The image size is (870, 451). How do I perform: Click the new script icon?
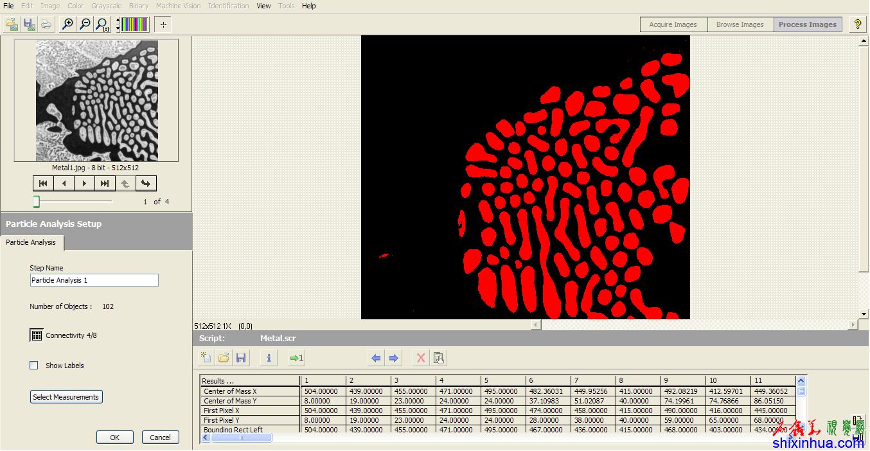(206, 358)
